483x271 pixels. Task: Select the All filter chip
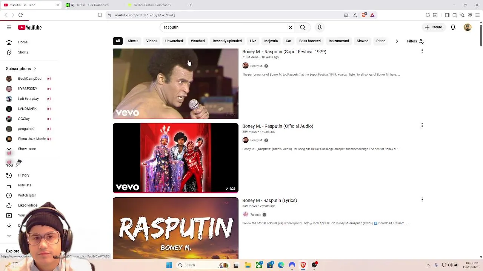118,41
